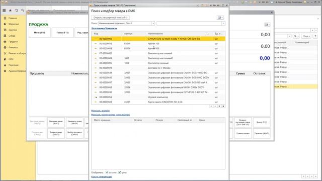Jump to list start arrow below table
This screenshot has height=181, width=322.
[x=211, y=106]
